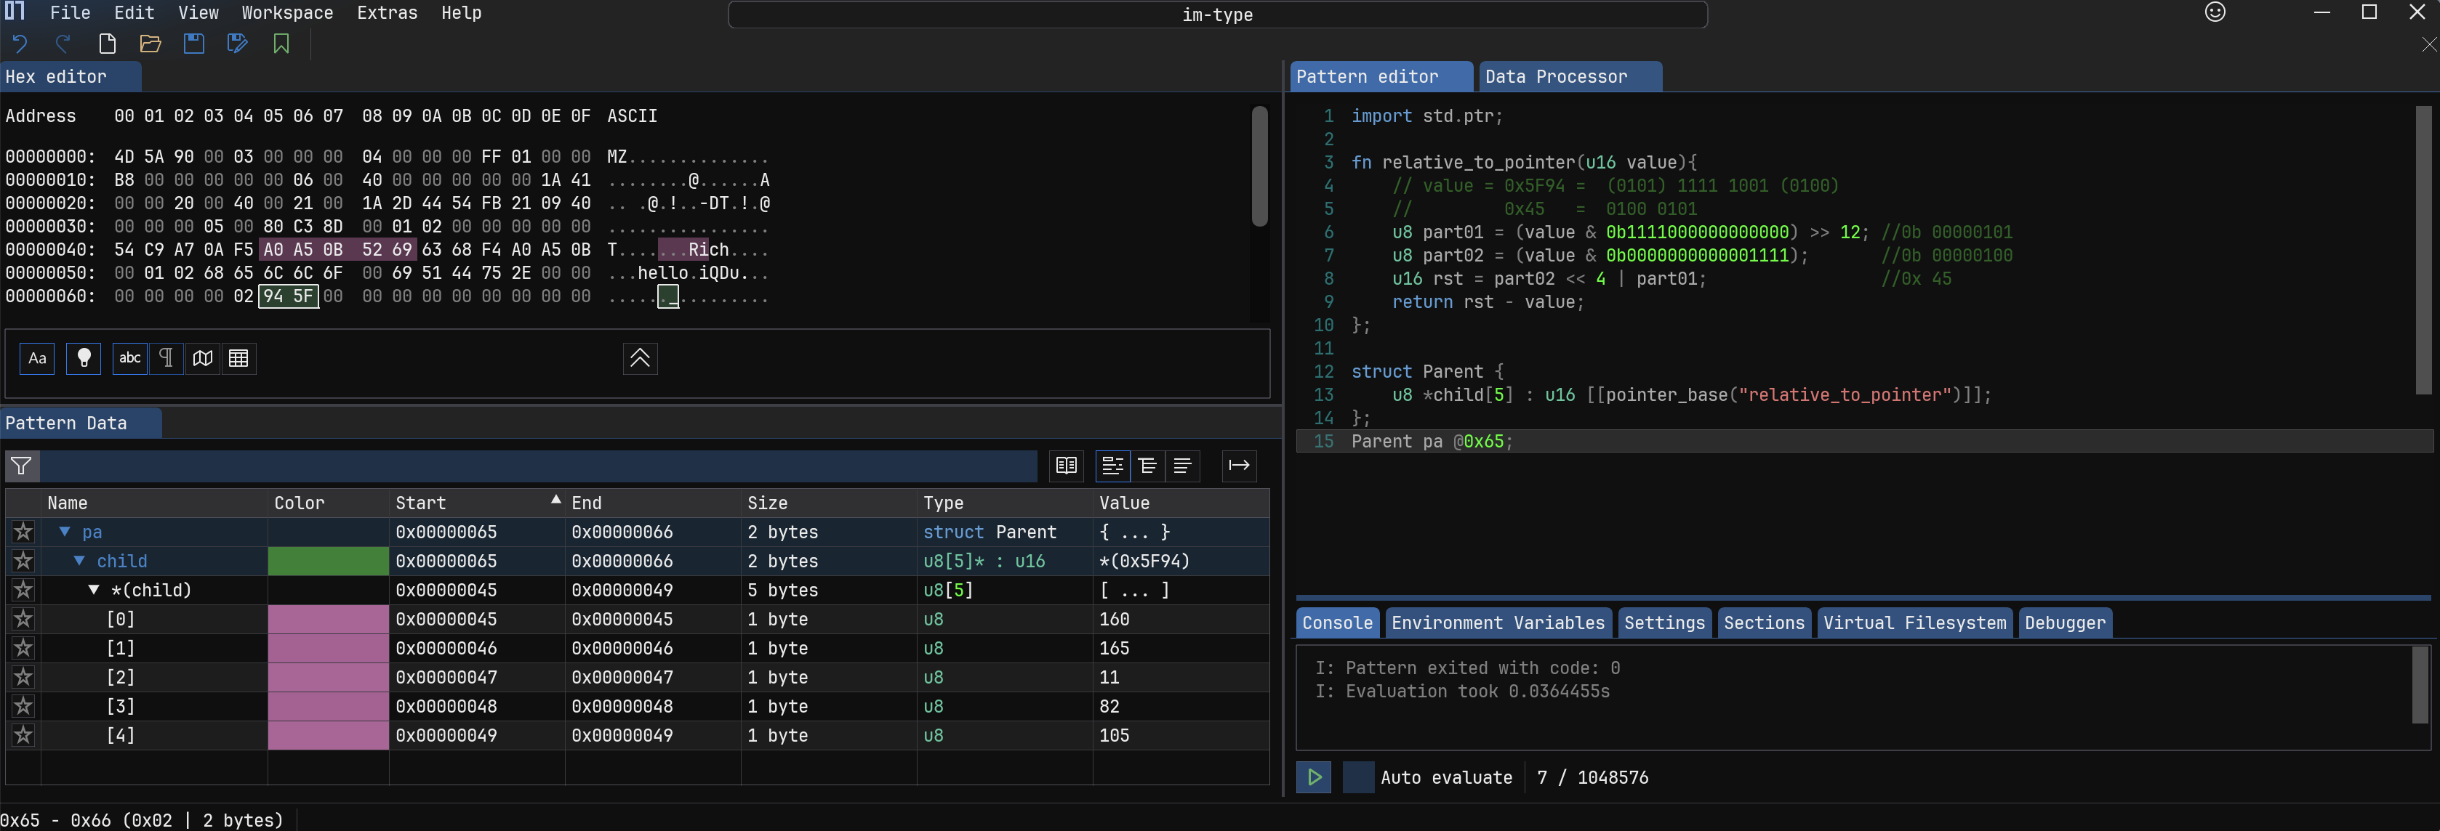The width and height of the screenshot is (2440, 831).
Task: Open a file with the folder icon
Action: pyautogui.click(x=150, y=44)
